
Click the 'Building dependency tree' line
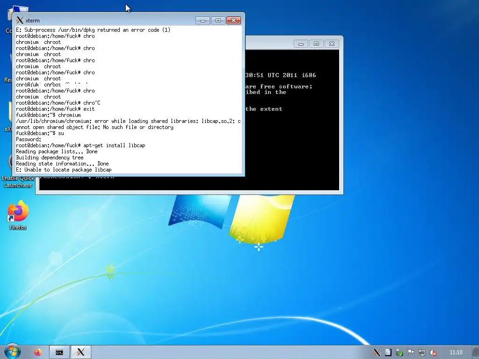[x=50, y=158]
